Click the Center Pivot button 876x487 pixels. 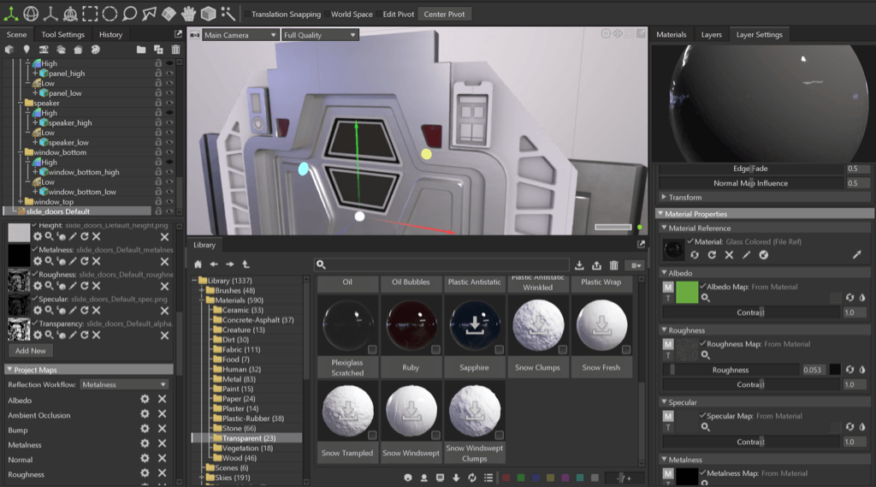tap(447, 15)
